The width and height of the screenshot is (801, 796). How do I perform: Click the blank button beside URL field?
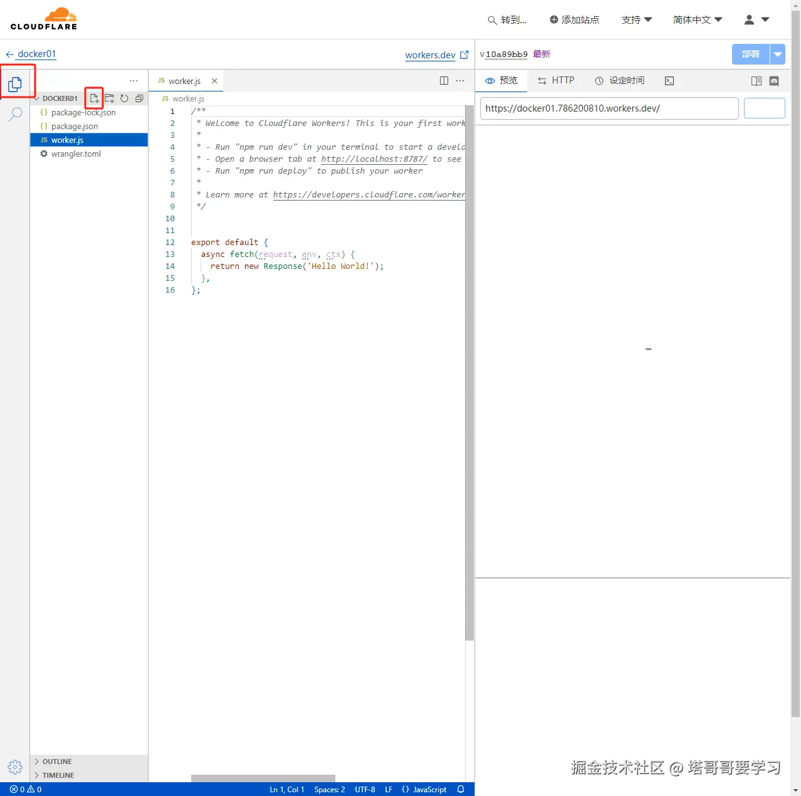(x=765, y=108)
